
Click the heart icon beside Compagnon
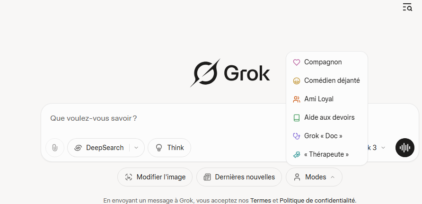(296, 62)
